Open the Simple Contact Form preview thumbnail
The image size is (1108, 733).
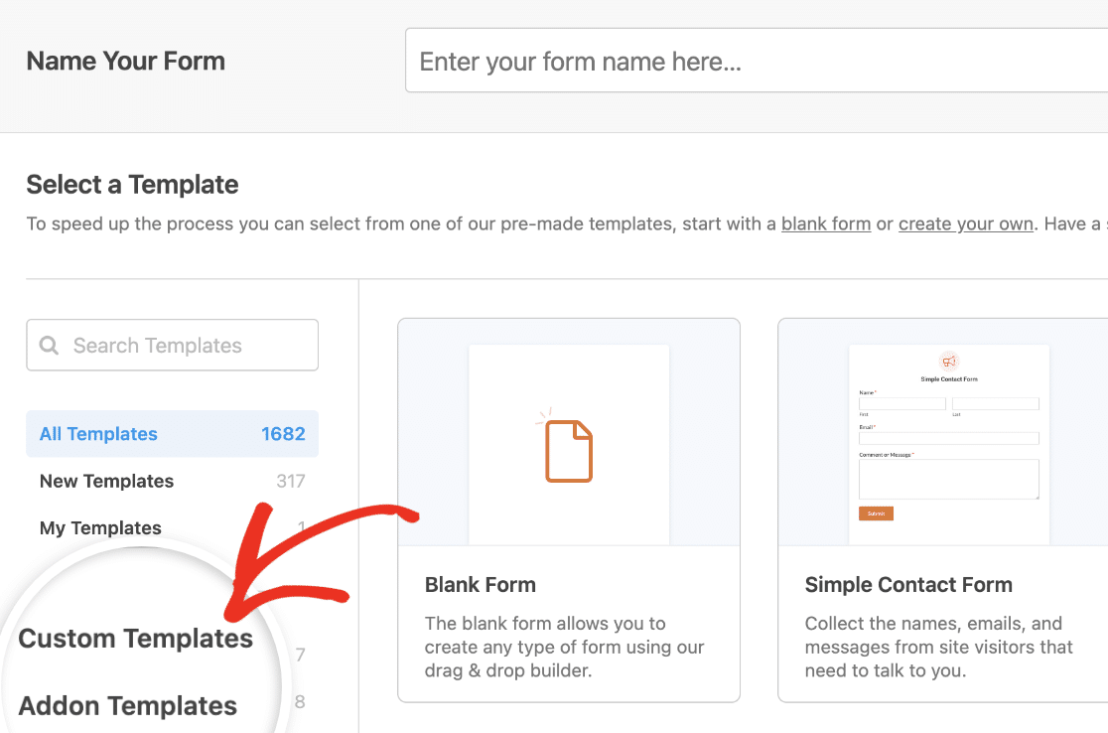[949, 444]
